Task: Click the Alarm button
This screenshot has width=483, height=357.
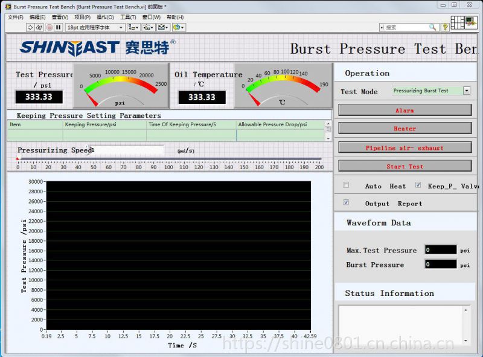Action: [405, 111]
